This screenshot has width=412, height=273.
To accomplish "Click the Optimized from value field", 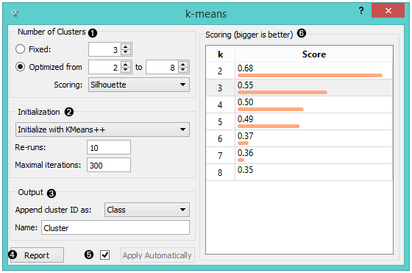I will [x=104, y=67].
